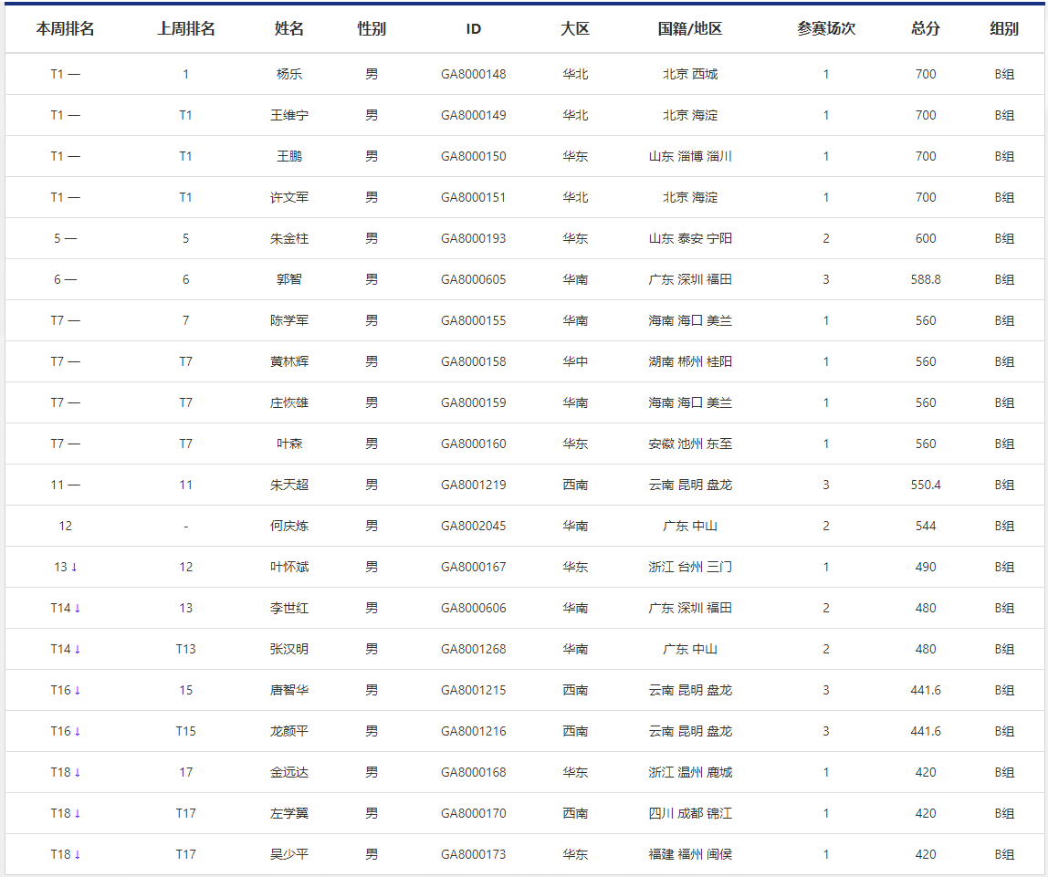1048x877 pixels.
Task: Click 湖南 郴州 桂阳 region cell
Action: point(689,361)
